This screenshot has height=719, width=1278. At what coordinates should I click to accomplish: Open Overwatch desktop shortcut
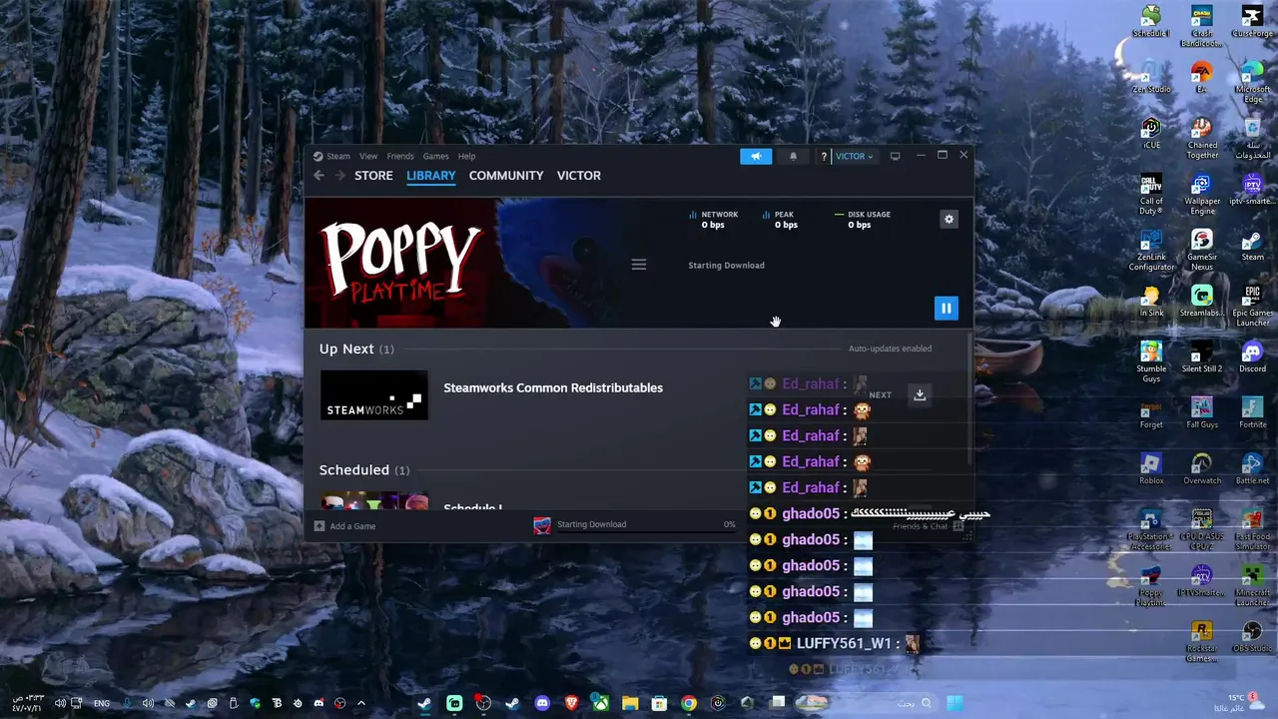coord(1202,468)
